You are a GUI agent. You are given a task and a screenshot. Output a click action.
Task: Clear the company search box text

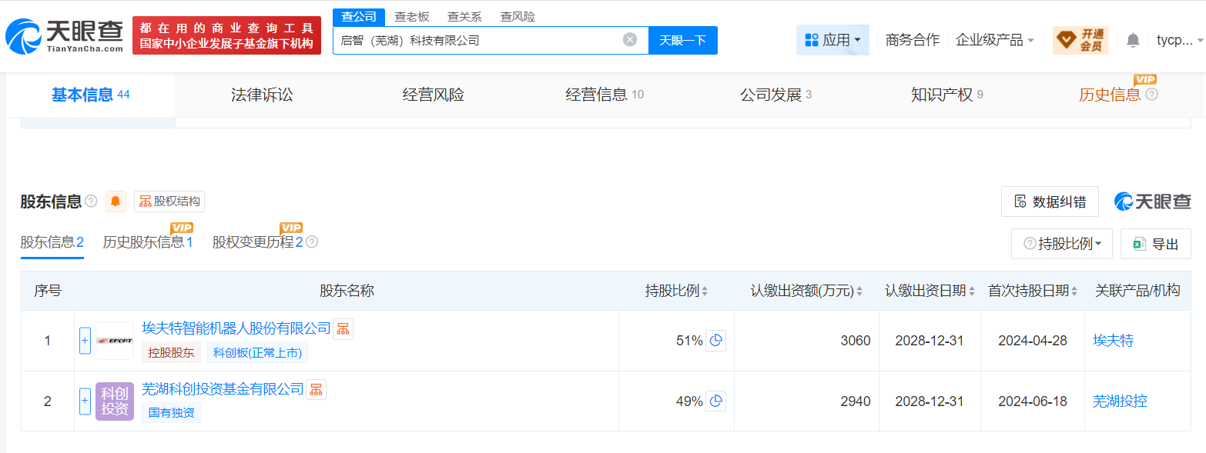(x=630, y=40)
